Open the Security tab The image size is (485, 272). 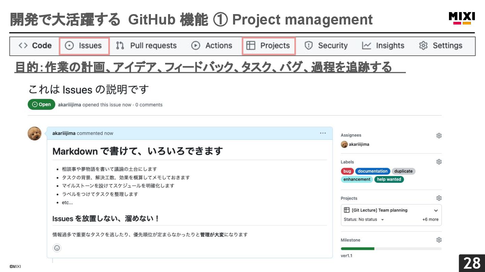click(326, 46)
